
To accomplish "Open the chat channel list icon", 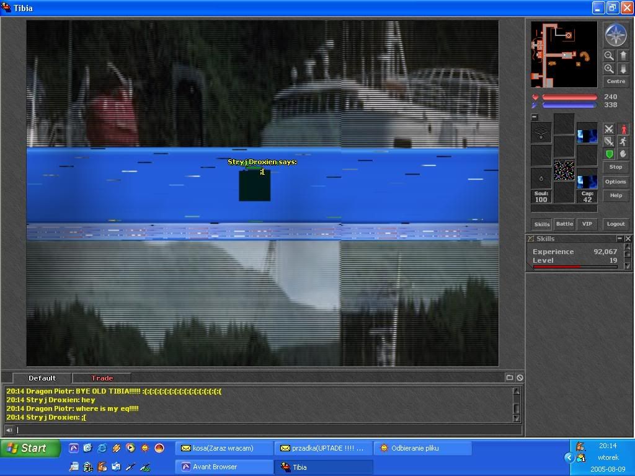I will (510, 377).
